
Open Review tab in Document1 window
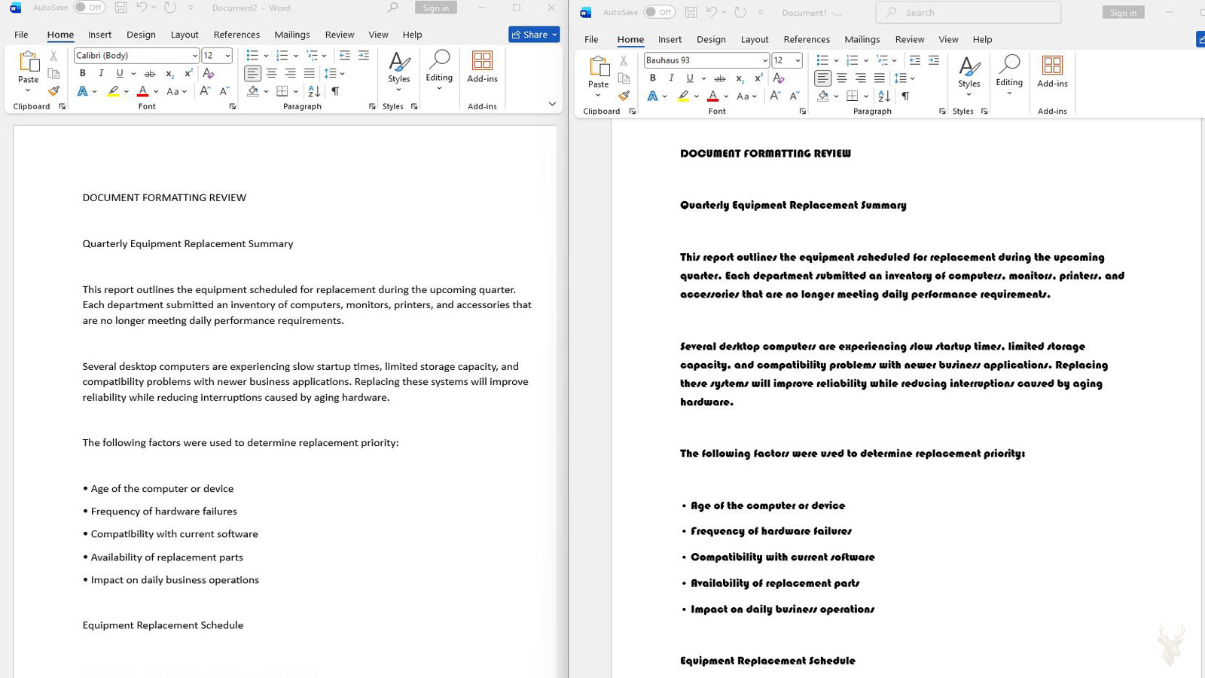(909, 39)
